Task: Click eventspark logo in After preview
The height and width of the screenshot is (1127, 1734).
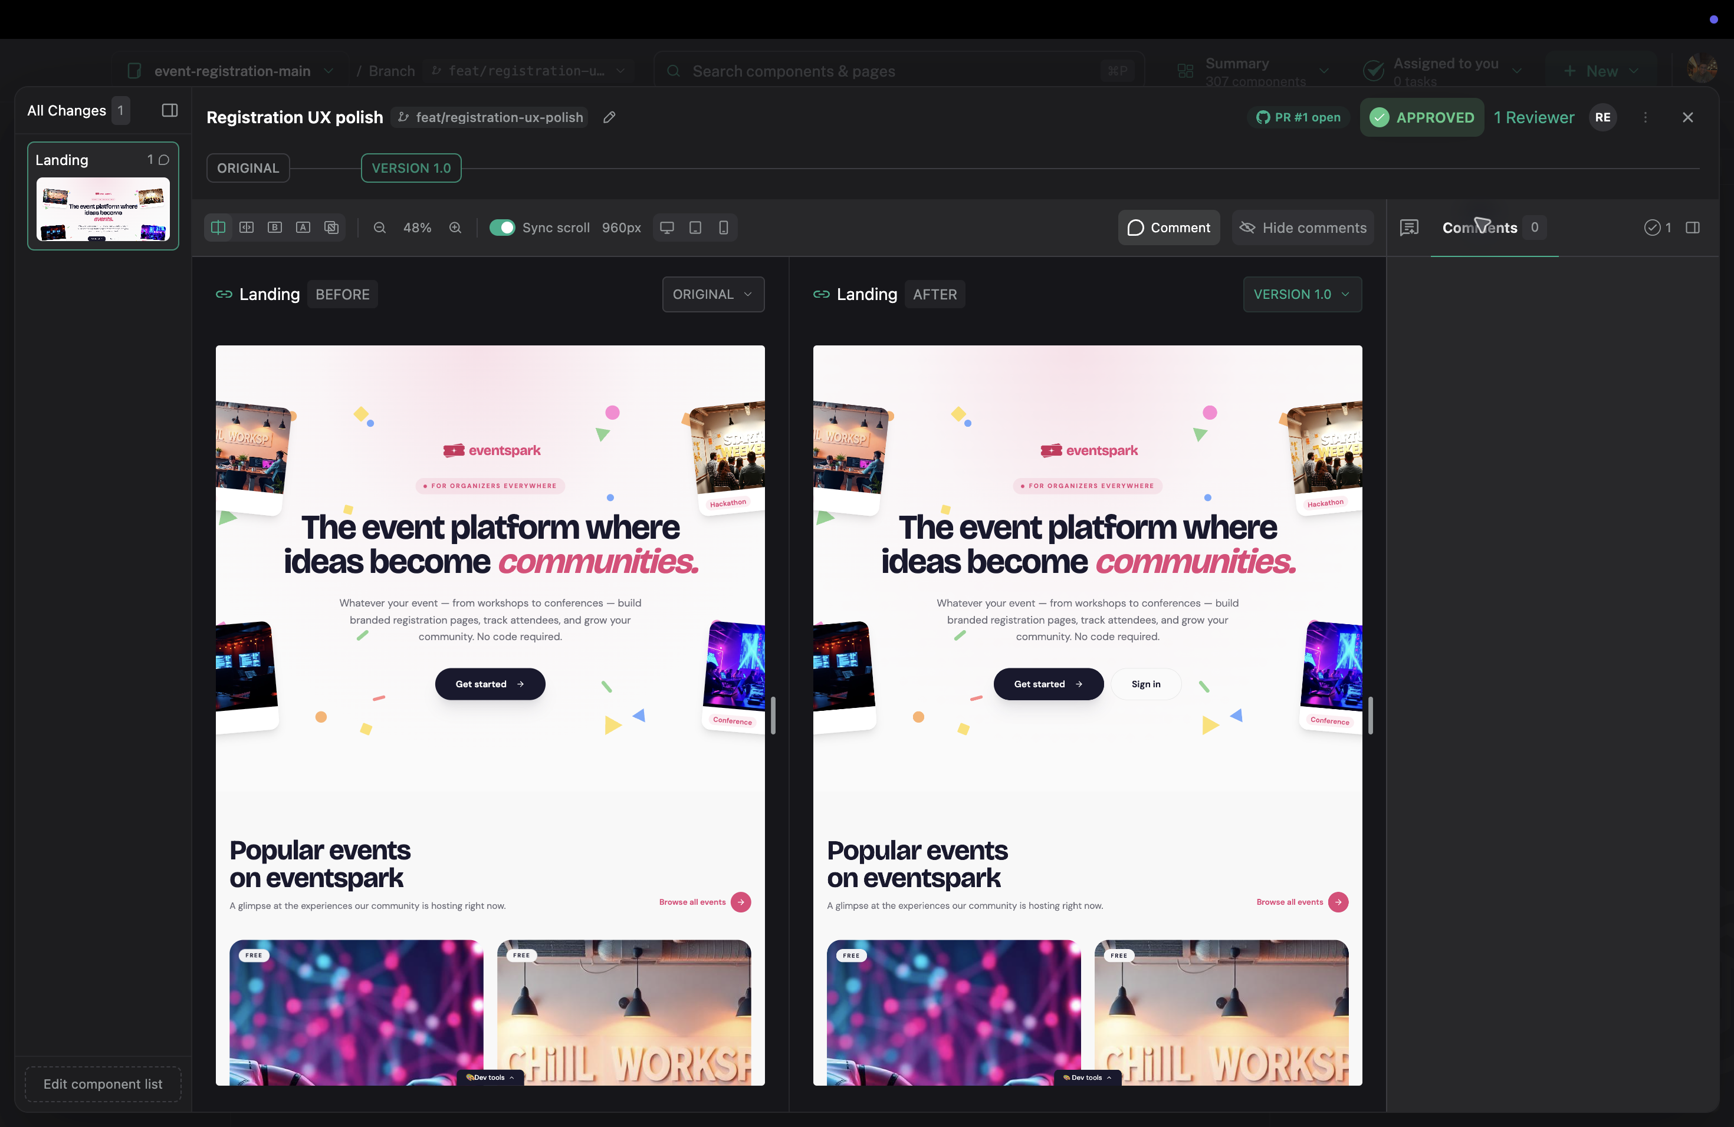Action: tap(1089, 450)
